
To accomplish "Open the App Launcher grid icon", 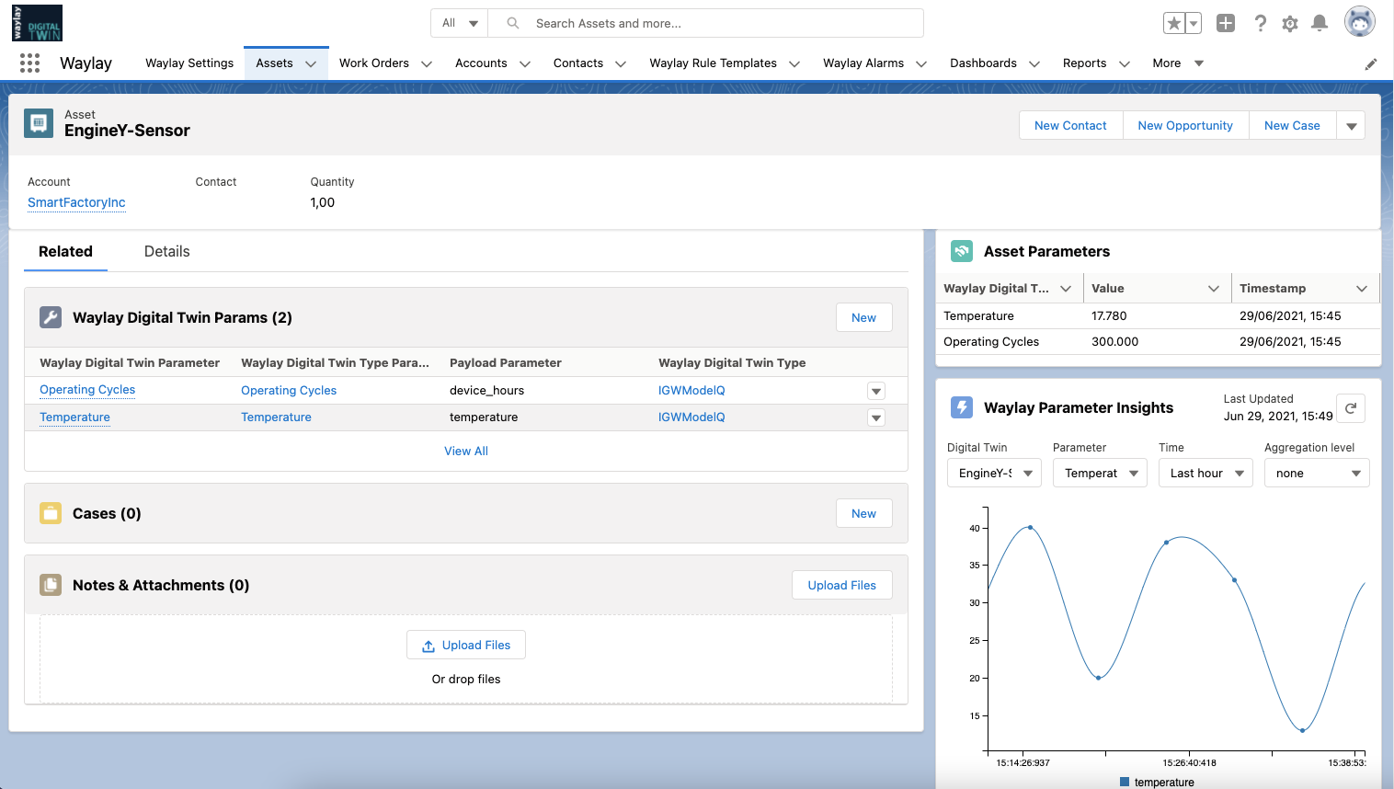I will (29, 63).
